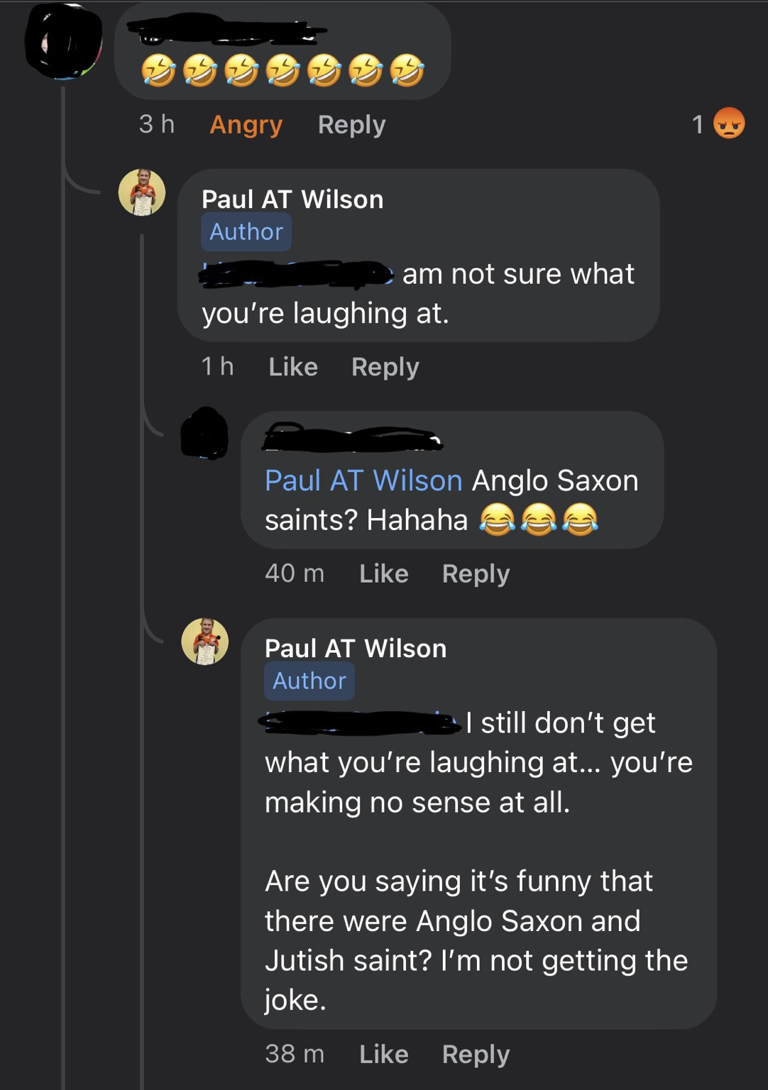Open Paul AT Wilson's name on the 1 h comment
Viewport: 768px width, 1090px height.
(x=292, y=199)
